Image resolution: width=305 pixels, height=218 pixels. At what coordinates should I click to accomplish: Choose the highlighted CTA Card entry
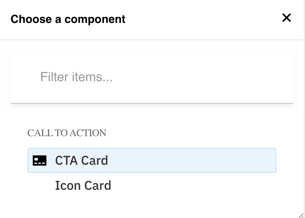click(152, 161)
